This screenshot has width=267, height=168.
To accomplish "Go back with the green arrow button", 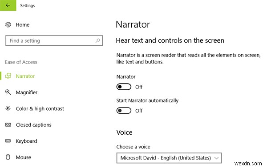I will [x=8, y=5].
